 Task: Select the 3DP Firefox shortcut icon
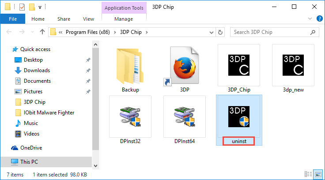[185, 65]
